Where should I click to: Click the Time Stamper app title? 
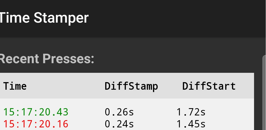(44, 18)
